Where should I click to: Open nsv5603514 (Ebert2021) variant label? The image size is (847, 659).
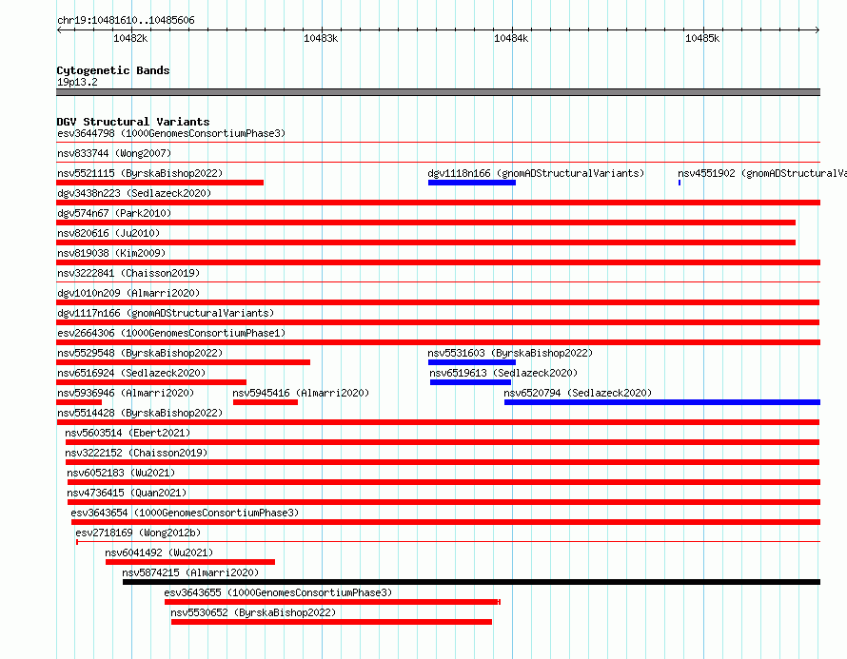click(x=128, y=433)
